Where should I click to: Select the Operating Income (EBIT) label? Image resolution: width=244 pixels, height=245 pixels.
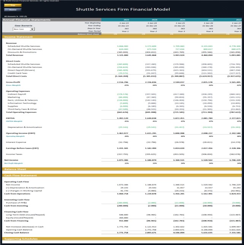[21, 133]
